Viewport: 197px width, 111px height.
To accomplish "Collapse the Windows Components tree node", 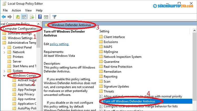I will tap(4, 76).
